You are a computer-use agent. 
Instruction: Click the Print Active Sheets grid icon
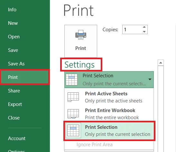[73, 97]
